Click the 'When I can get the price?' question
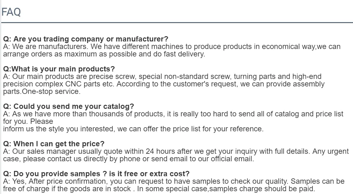The width and height of the screenshot is (353, 194). coord(54,144)
